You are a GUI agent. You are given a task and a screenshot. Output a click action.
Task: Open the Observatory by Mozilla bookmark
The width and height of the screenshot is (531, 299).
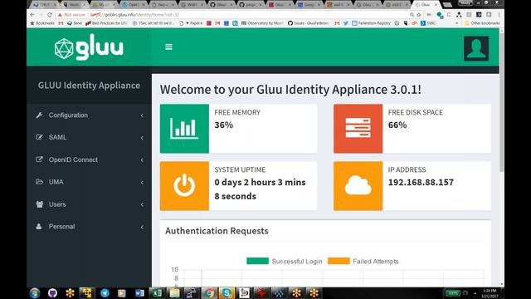pos(262,23)
